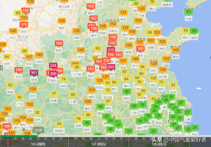Select the 54 marker above 恩施州
Image resolution: width=211 pixels, height=147 pixels.
(x=59, y=123)
